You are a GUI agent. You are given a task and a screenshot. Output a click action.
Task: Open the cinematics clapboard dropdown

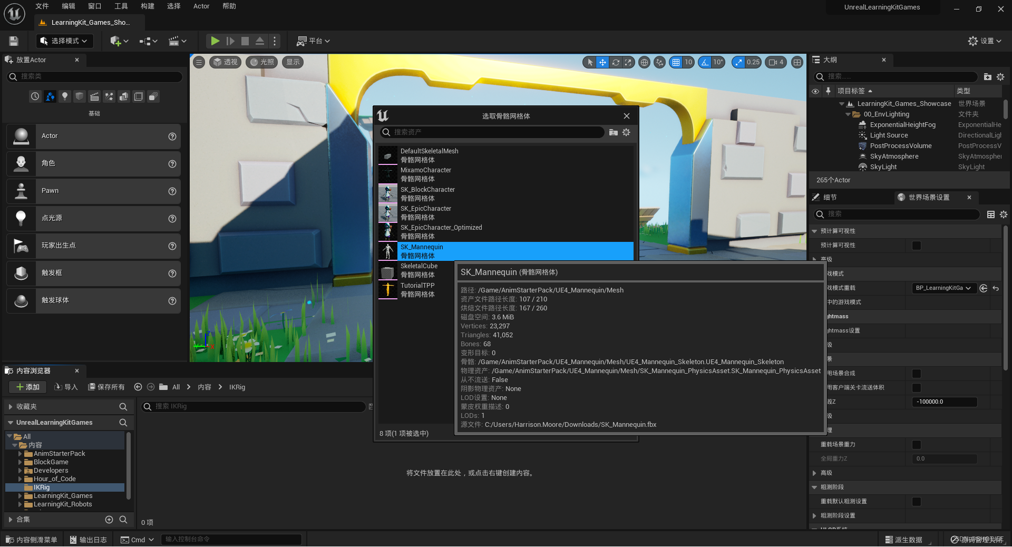178,41
